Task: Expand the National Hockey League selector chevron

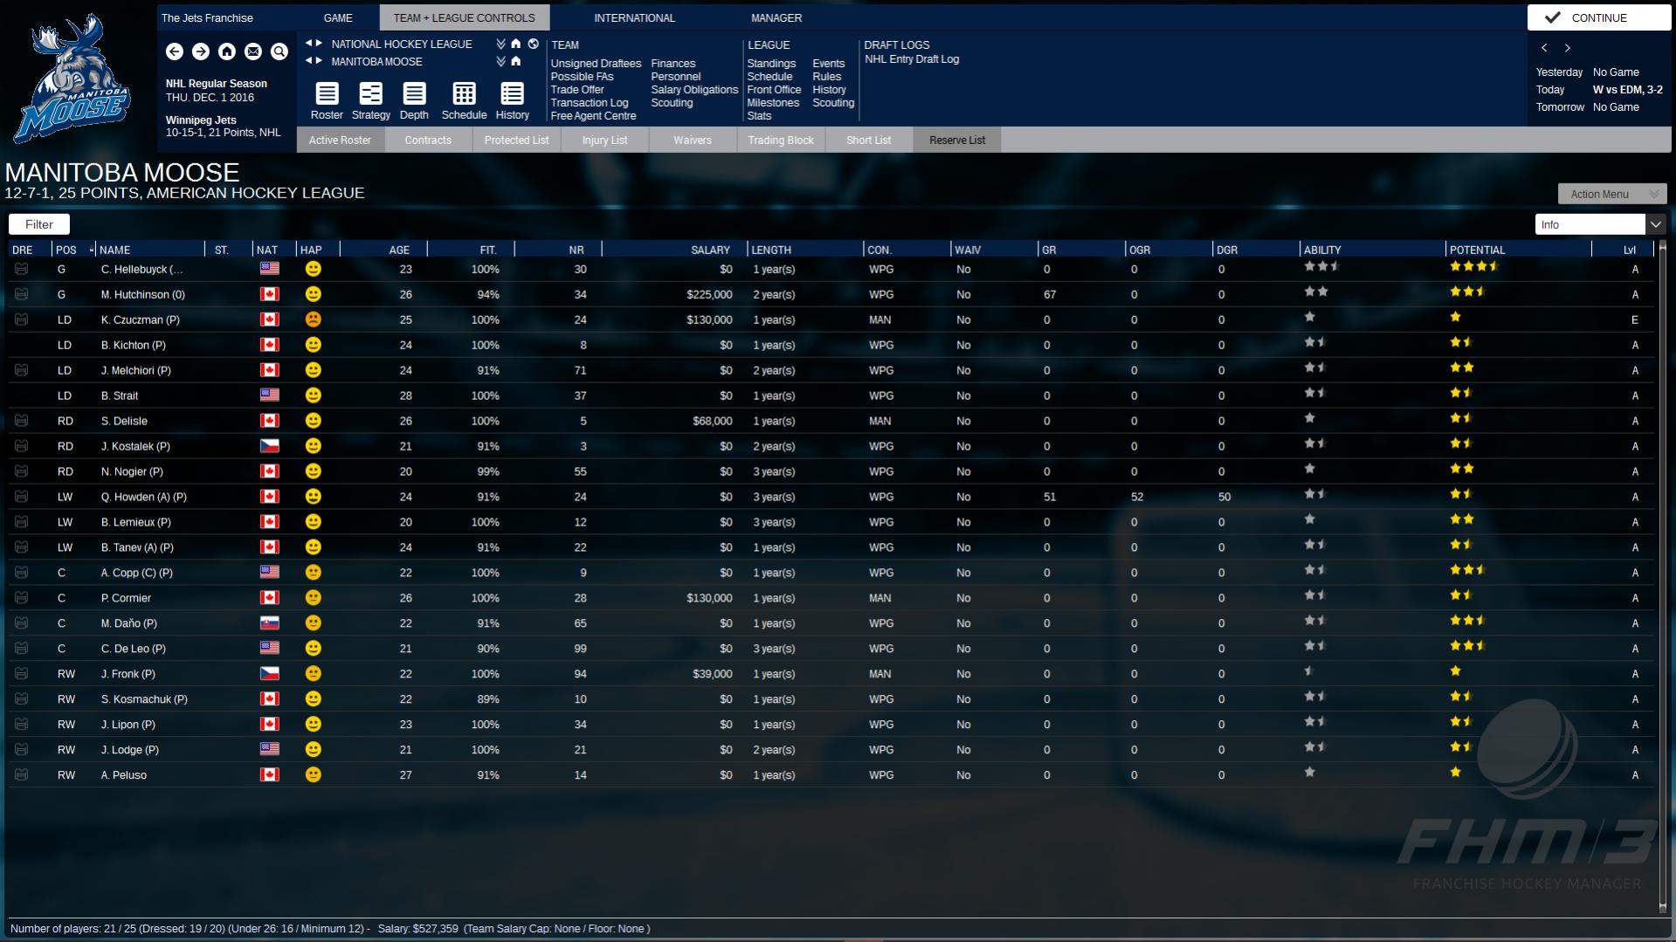Action: [x=500, y=44]
